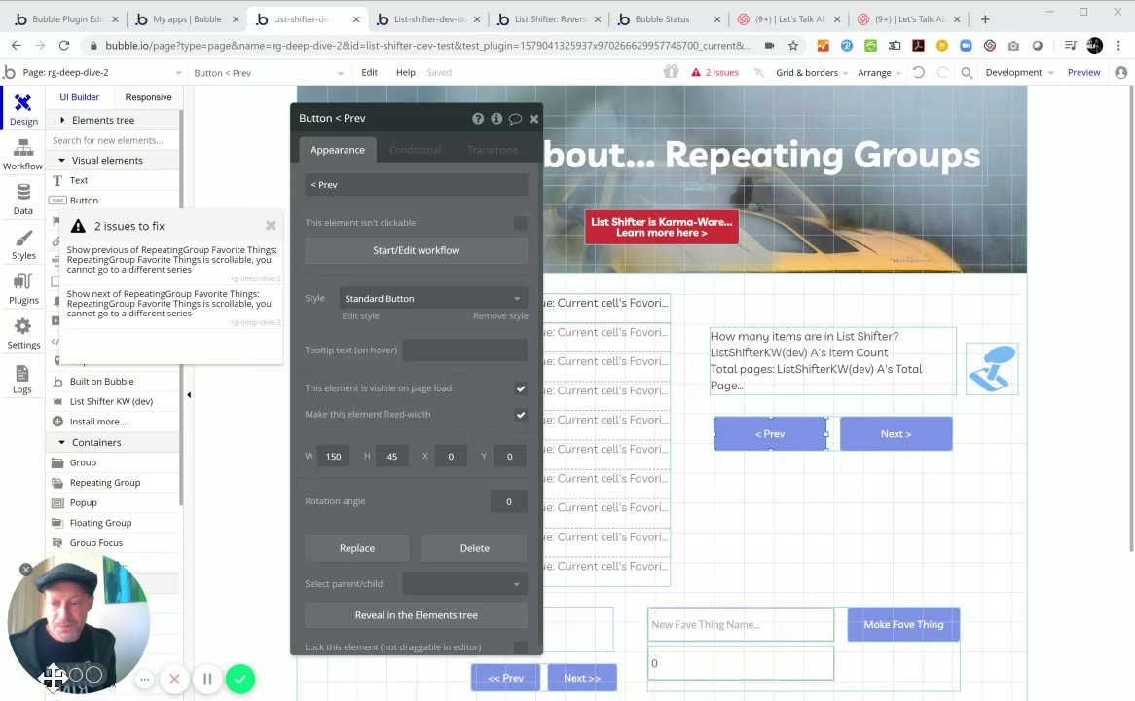Open the Styles section
Viewport: 1135px width, 701px height.
(x=23, y=244)
